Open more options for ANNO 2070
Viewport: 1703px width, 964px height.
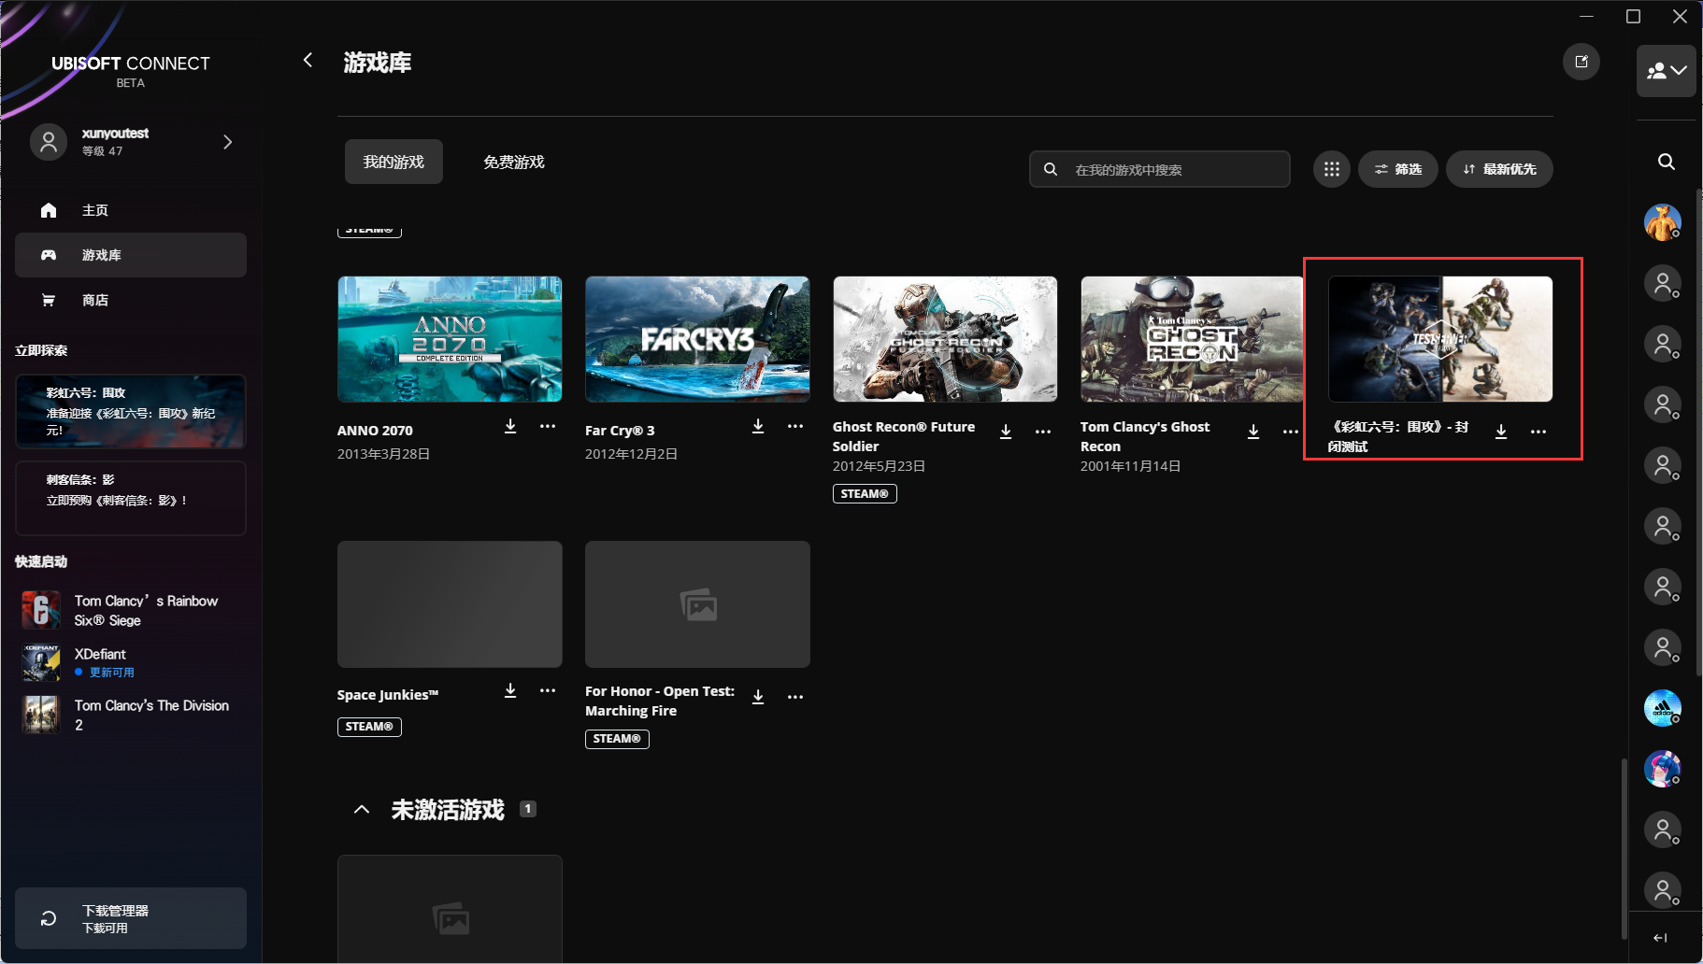548,427
